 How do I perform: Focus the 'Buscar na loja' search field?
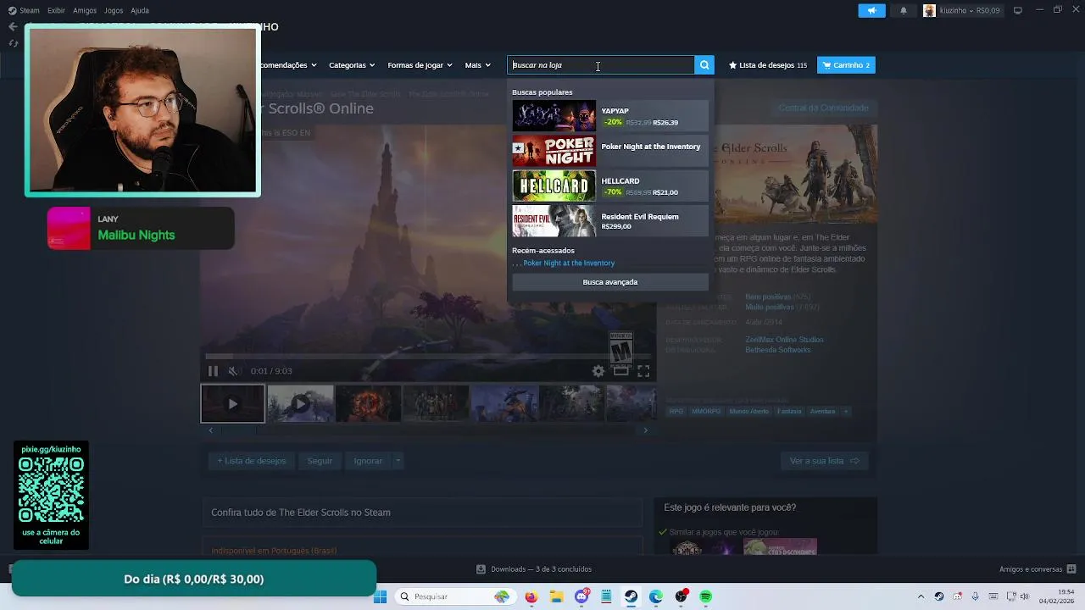601,65
